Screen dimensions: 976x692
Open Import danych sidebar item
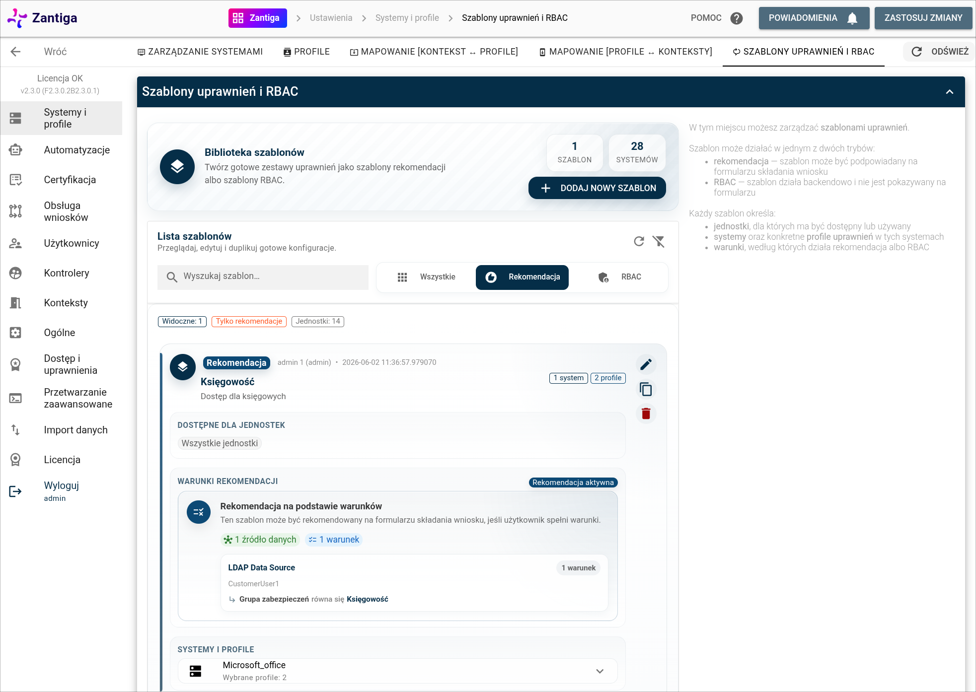click(x=61, y=430)
